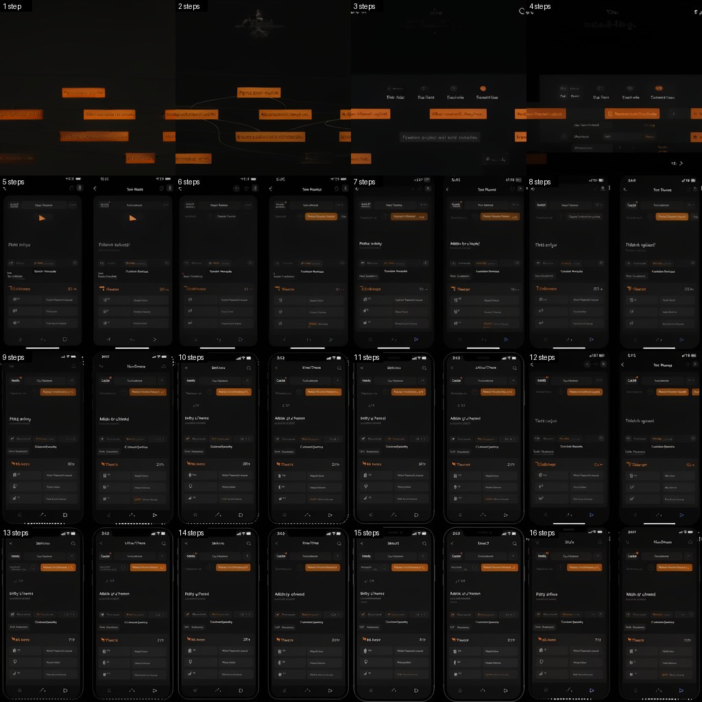Tap blue play nav icon in 16 steps left phone
This screenshot has height=702, width=702.
coord(592,690)
